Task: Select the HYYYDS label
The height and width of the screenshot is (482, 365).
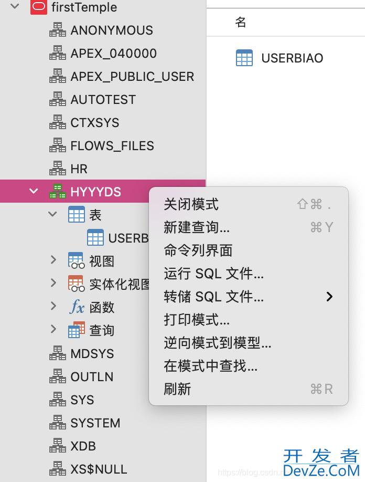Action: 96,192
